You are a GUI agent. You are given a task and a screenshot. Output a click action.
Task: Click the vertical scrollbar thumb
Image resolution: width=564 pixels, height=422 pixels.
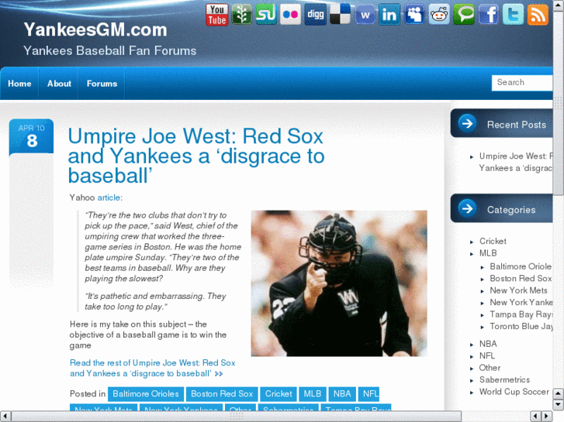(x=559, y=104)
